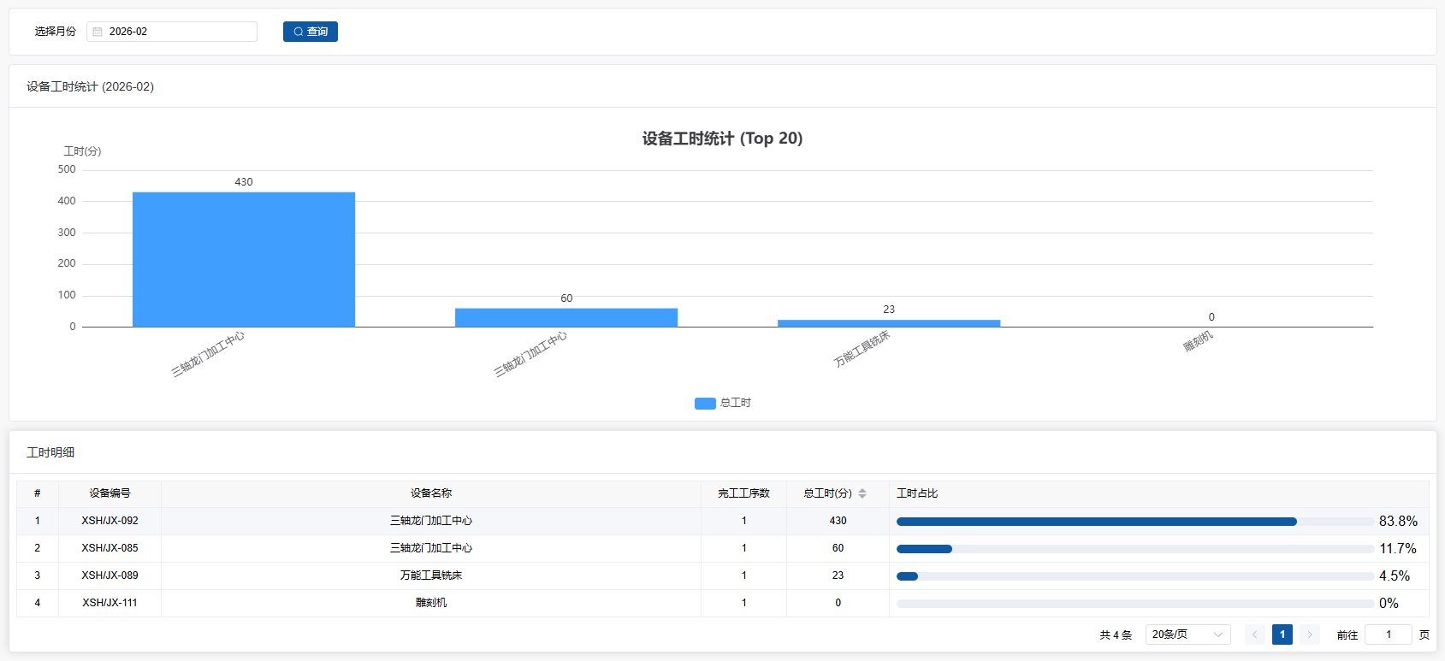Click the calendar icon in month picker

pyautogui.click(x=98, y=32)
